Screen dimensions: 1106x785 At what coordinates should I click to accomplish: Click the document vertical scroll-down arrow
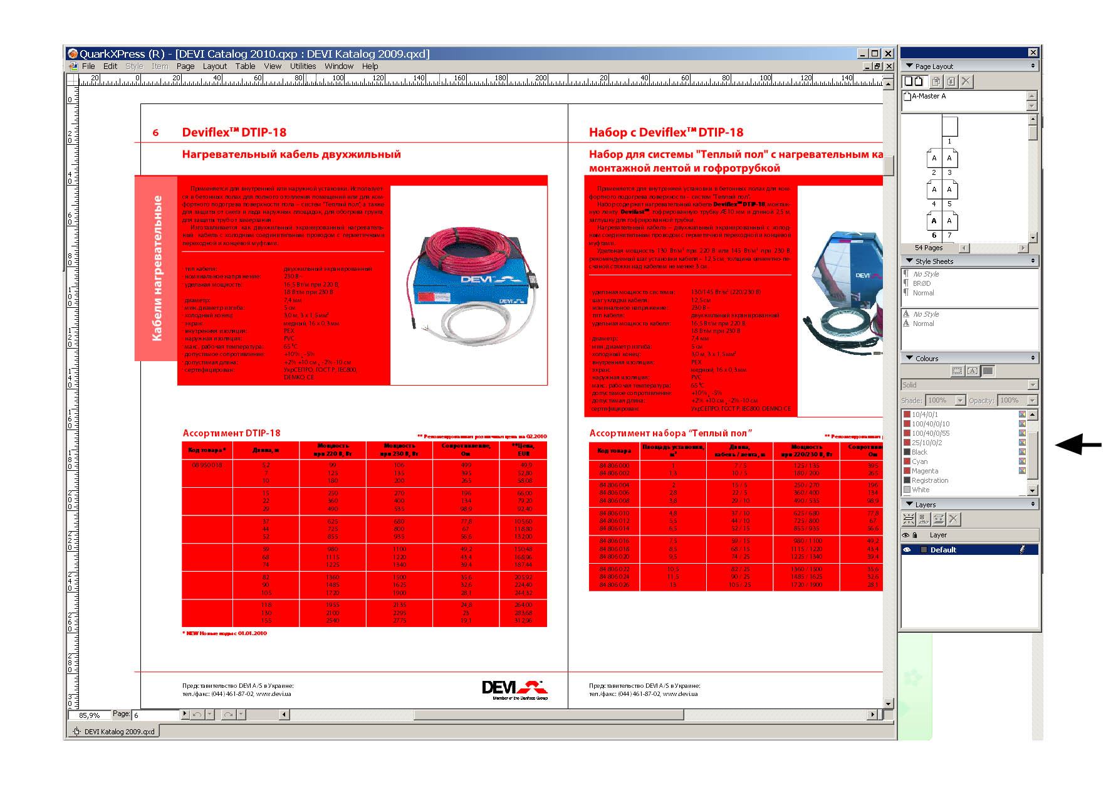[889, 703]
